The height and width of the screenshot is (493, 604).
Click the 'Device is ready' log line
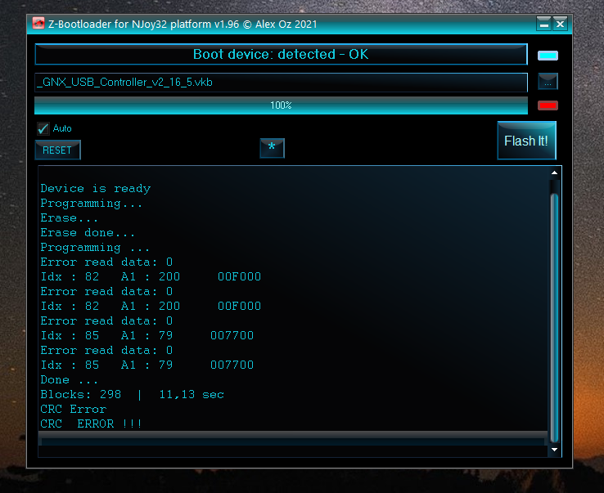tap(96, 189)
